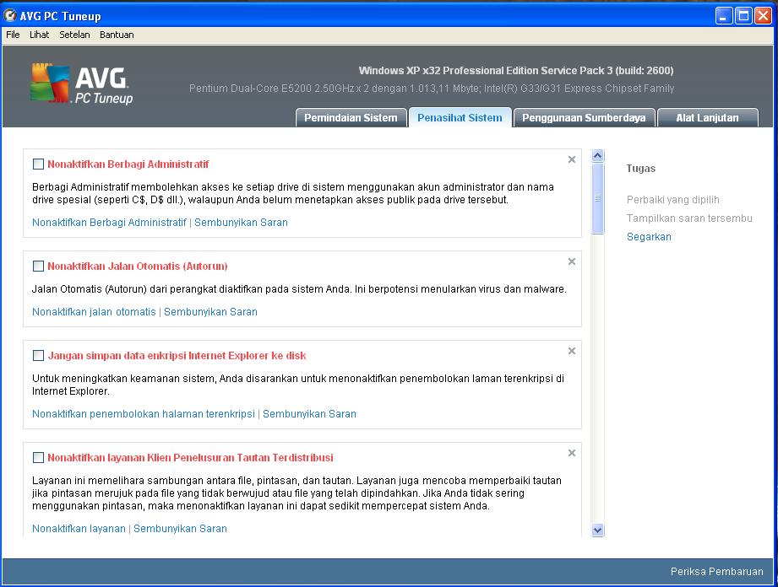This screenshot has height=587, width=778.
Task: Enable the Klien Penelusuran Tautan Terdistribusi checkbox
Action: coord(38,457)
